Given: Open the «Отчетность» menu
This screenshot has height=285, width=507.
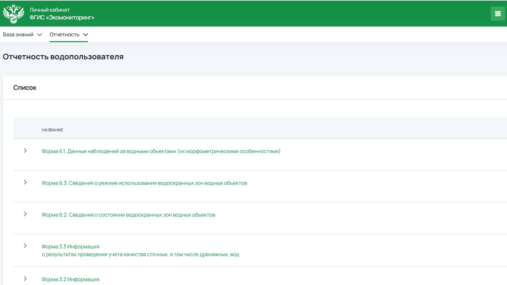Looking at the screenshot, I should coord(69,35).
